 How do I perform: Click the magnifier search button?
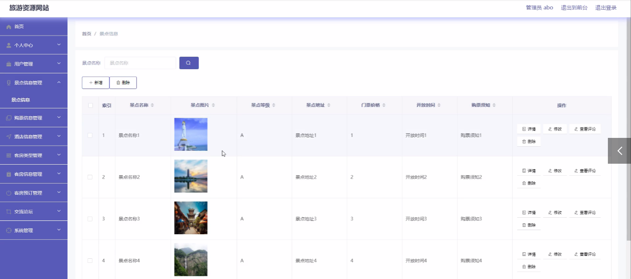[189, 63]
